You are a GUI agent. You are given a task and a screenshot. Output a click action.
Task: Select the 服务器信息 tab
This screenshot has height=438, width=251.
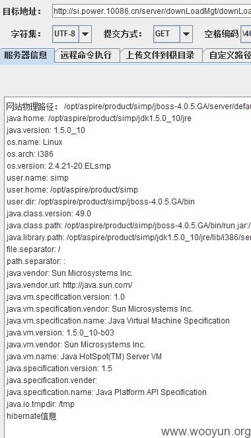[26, 55]
